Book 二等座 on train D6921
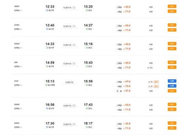This screenshot has height=135, width=187. (172, 6)
